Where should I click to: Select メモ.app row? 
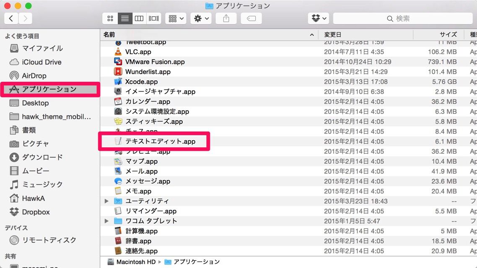click(x=288, y=191)
